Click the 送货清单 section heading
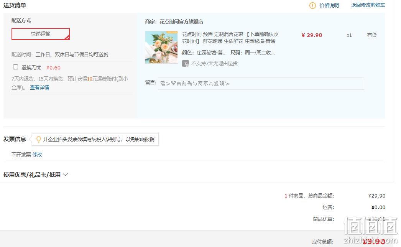 (15, 5)
